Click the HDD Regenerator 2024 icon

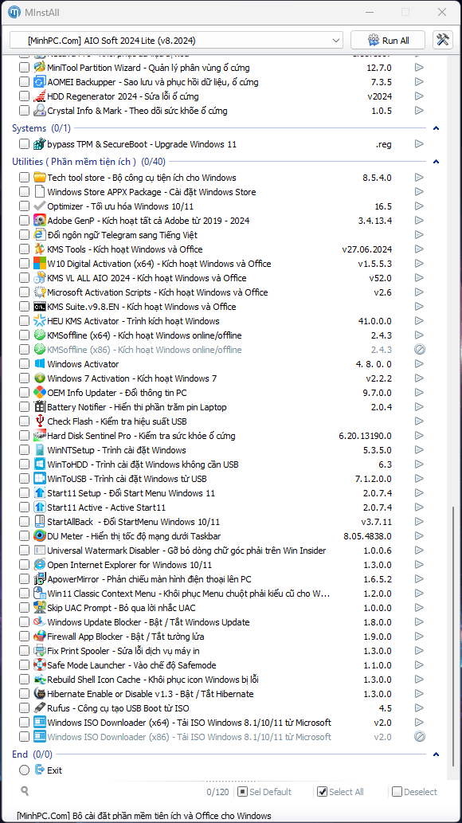coord(39,96)
